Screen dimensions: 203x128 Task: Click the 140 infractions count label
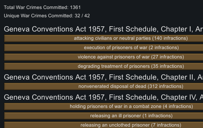[x=170, y=38]
